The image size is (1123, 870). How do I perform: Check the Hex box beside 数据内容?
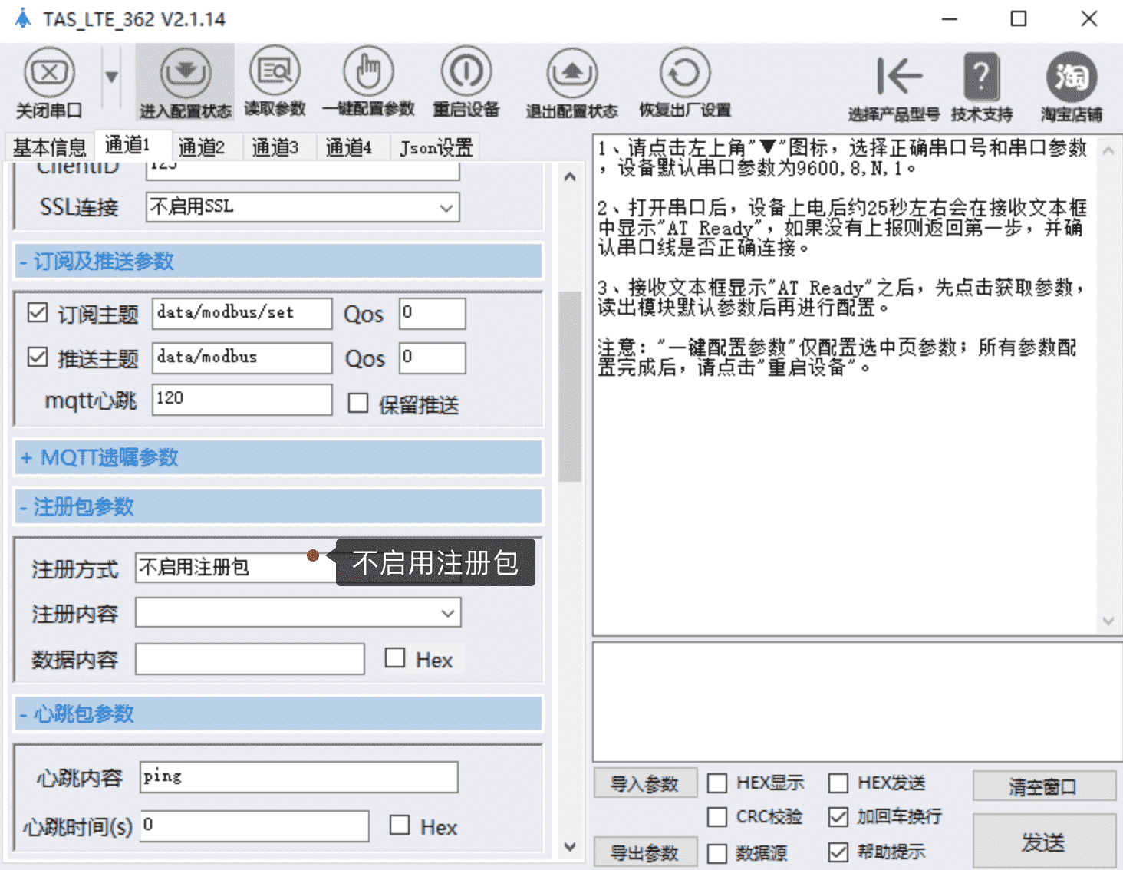[x=395, y=658]
